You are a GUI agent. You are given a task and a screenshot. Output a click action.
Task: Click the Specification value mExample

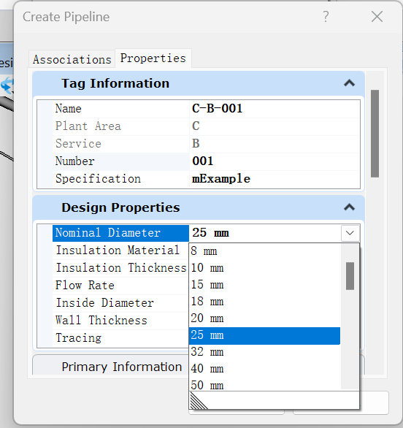275,179
